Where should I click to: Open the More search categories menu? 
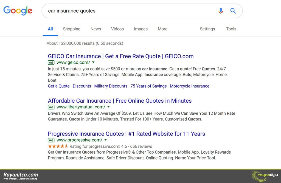coord(162,29)
